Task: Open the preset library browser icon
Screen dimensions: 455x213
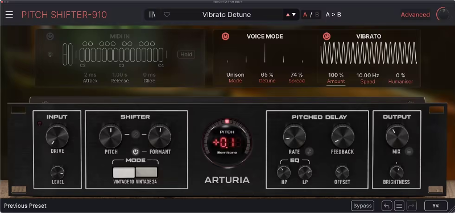Action: tap(152, 15)
